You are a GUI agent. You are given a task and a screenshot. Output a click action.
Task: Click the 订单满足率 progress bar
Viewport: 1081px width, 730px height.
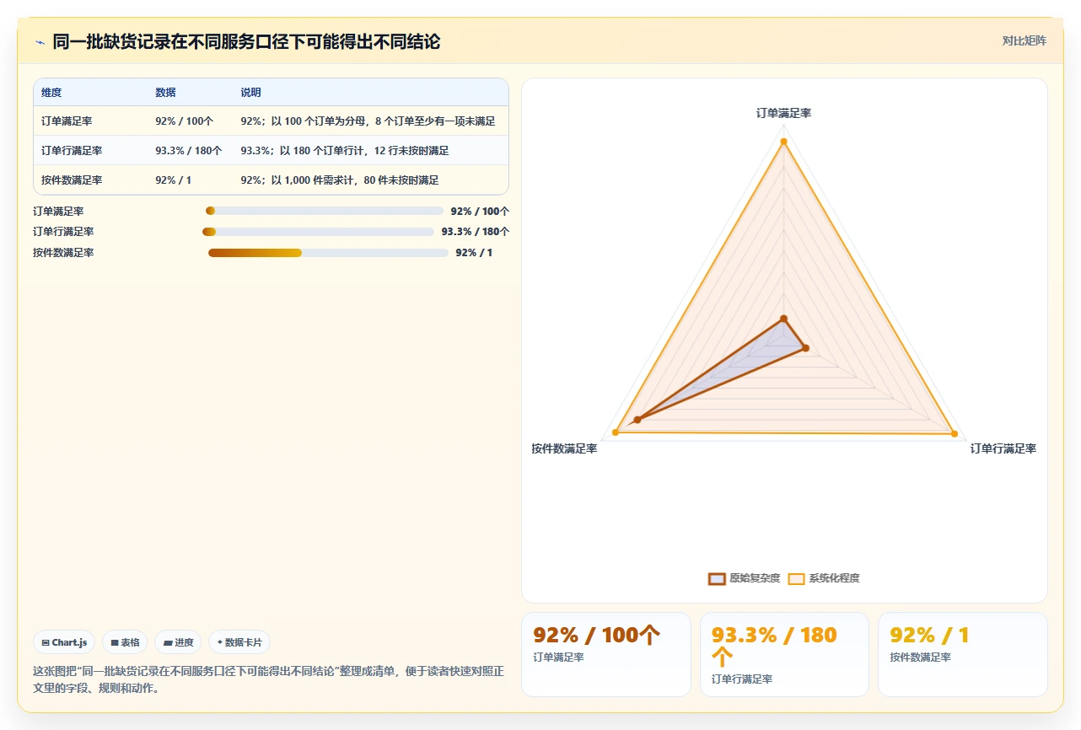325,211
